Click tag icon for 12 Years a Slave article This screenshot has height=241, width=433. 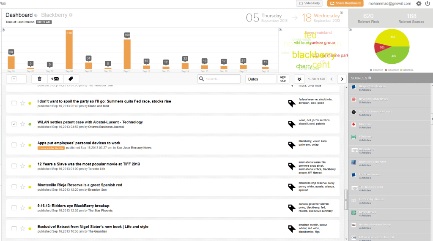(x=292, y=166)
